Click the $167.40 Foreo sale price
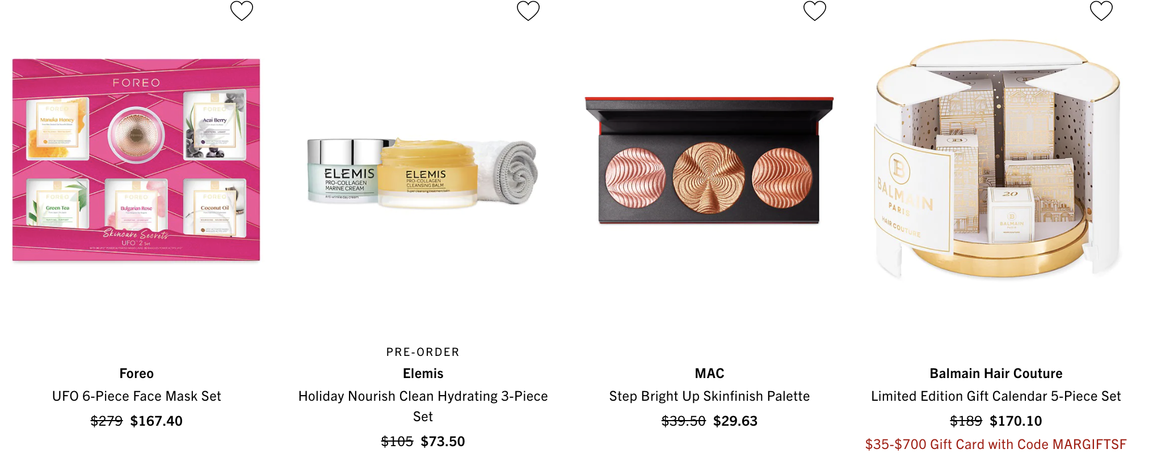 (157, 421)
